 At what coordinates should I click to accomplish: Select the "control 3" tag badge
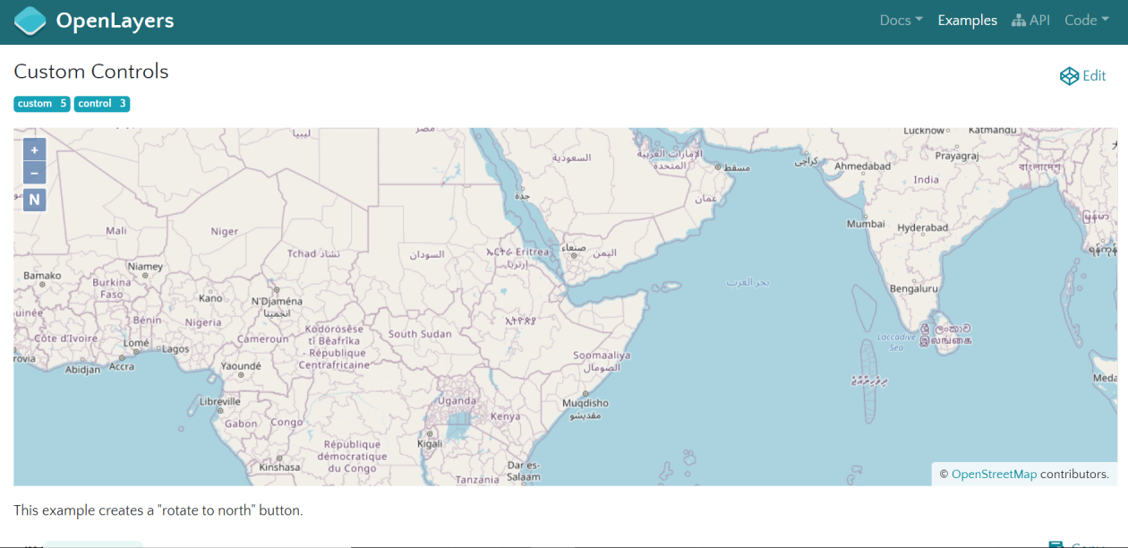pos(101,103)
